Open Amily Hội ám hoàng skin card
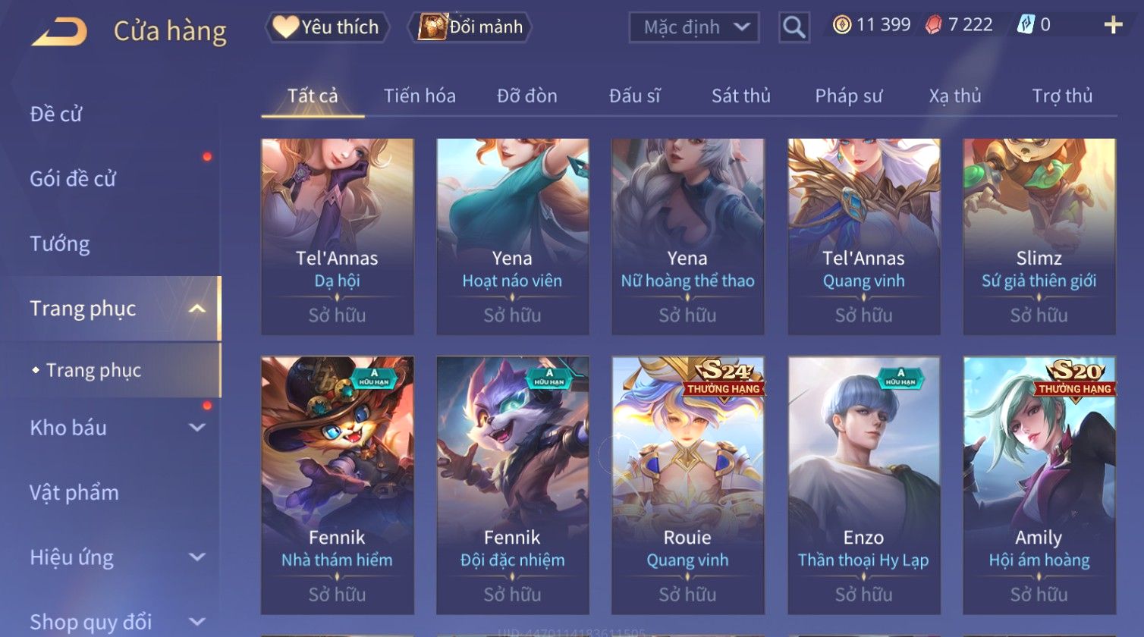Viewport: 1144px width, 637px height. [x=1039, y=485]
